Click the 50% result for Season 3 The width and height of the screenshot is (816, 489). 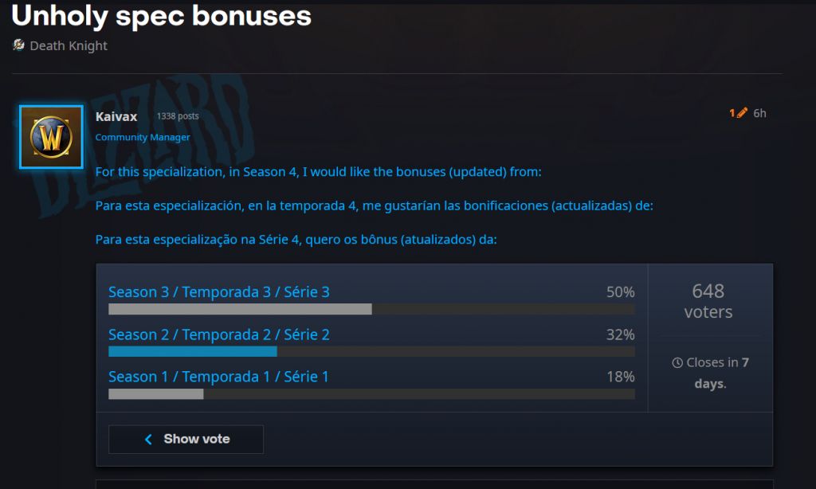620,292
